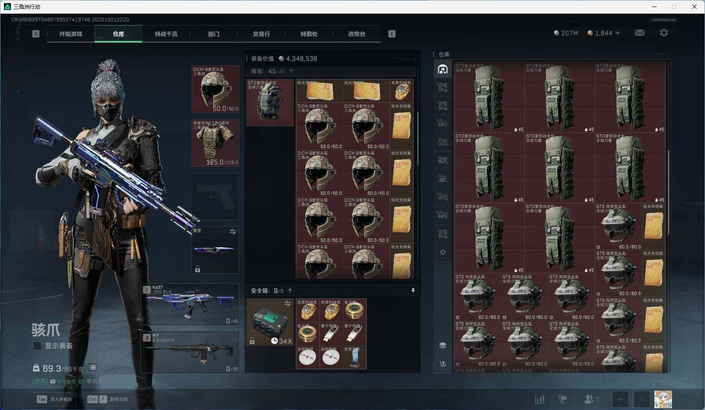Screen dimensions: 705x410
Task: Click the first empty squad slot plus
Action: (620, 399)
